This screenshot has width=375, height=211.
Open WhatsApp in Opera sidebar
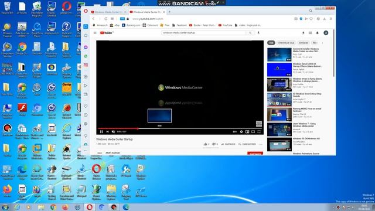point(86,56)
